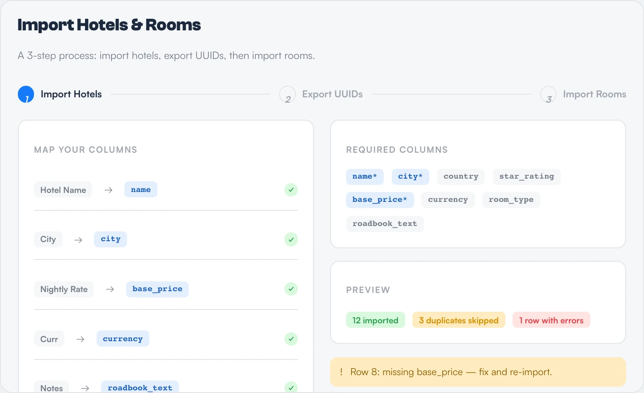Viewport: 644px width, 393px height.
Task: Click the step 2 circle icon
Action: click(x=287, y=94)
